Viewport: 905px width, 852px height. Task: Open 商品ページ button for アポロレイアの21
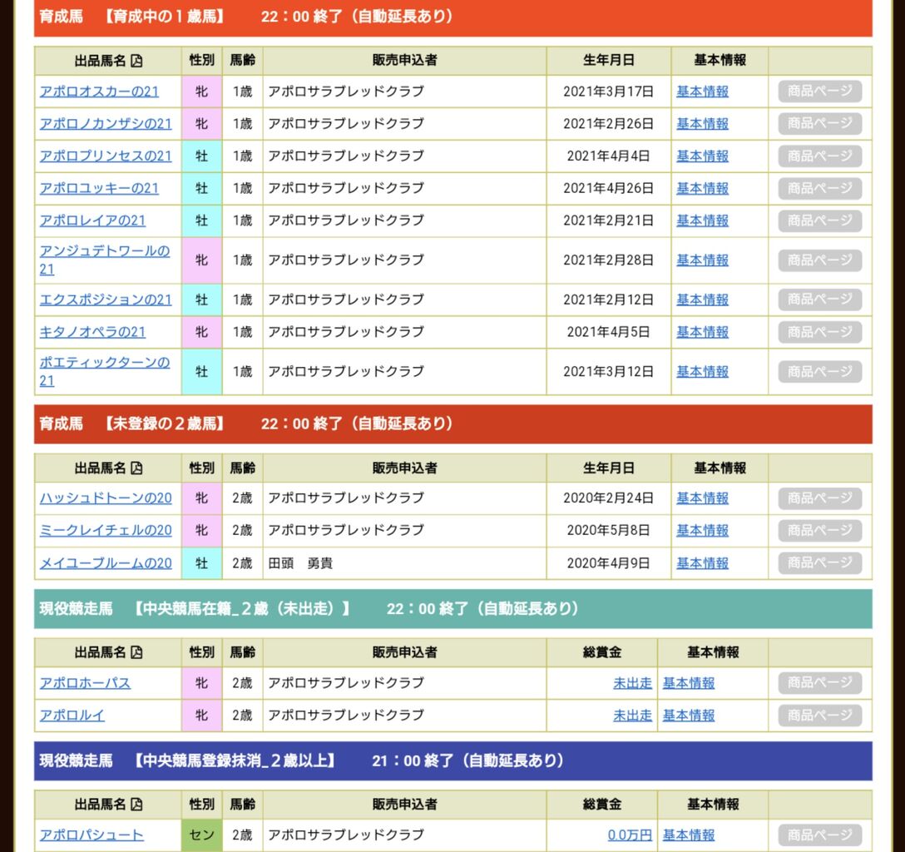pyautogui.click(x=819, y=220)
